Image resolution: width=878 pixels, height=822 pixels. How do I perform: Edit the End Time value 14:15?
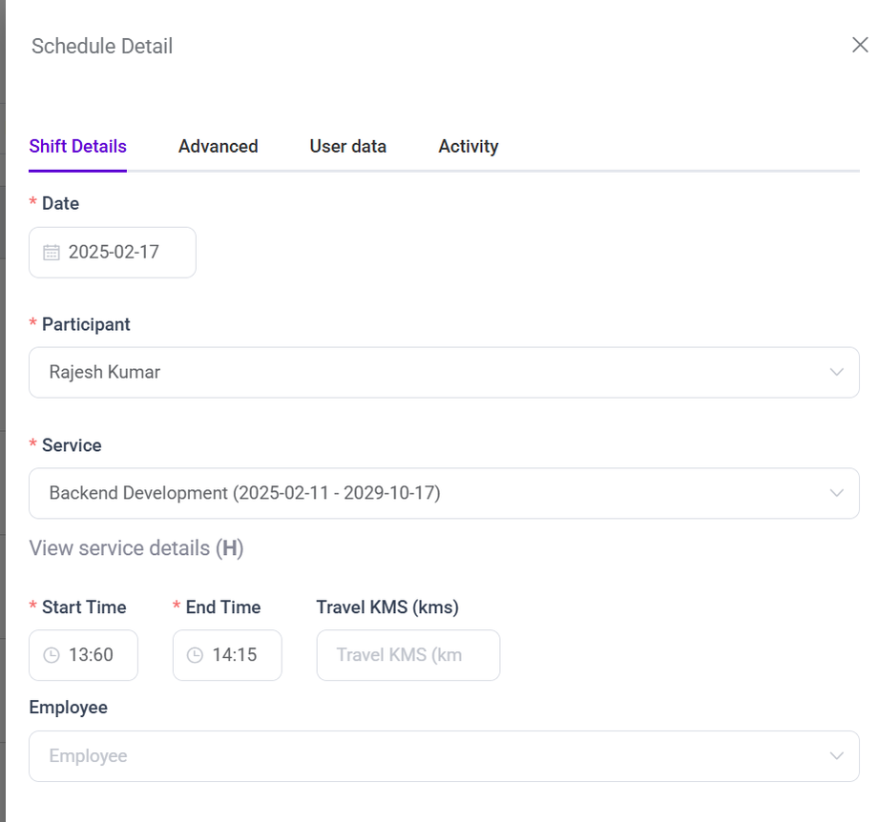(235, 655)
